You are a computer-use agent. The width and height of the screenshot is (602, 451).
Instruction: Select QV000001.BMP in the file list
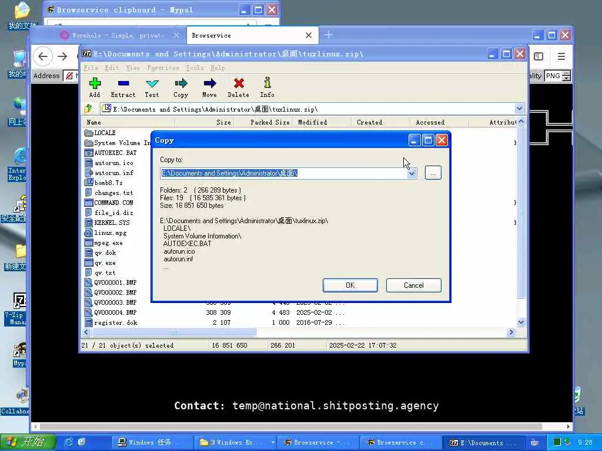[111, 282]
